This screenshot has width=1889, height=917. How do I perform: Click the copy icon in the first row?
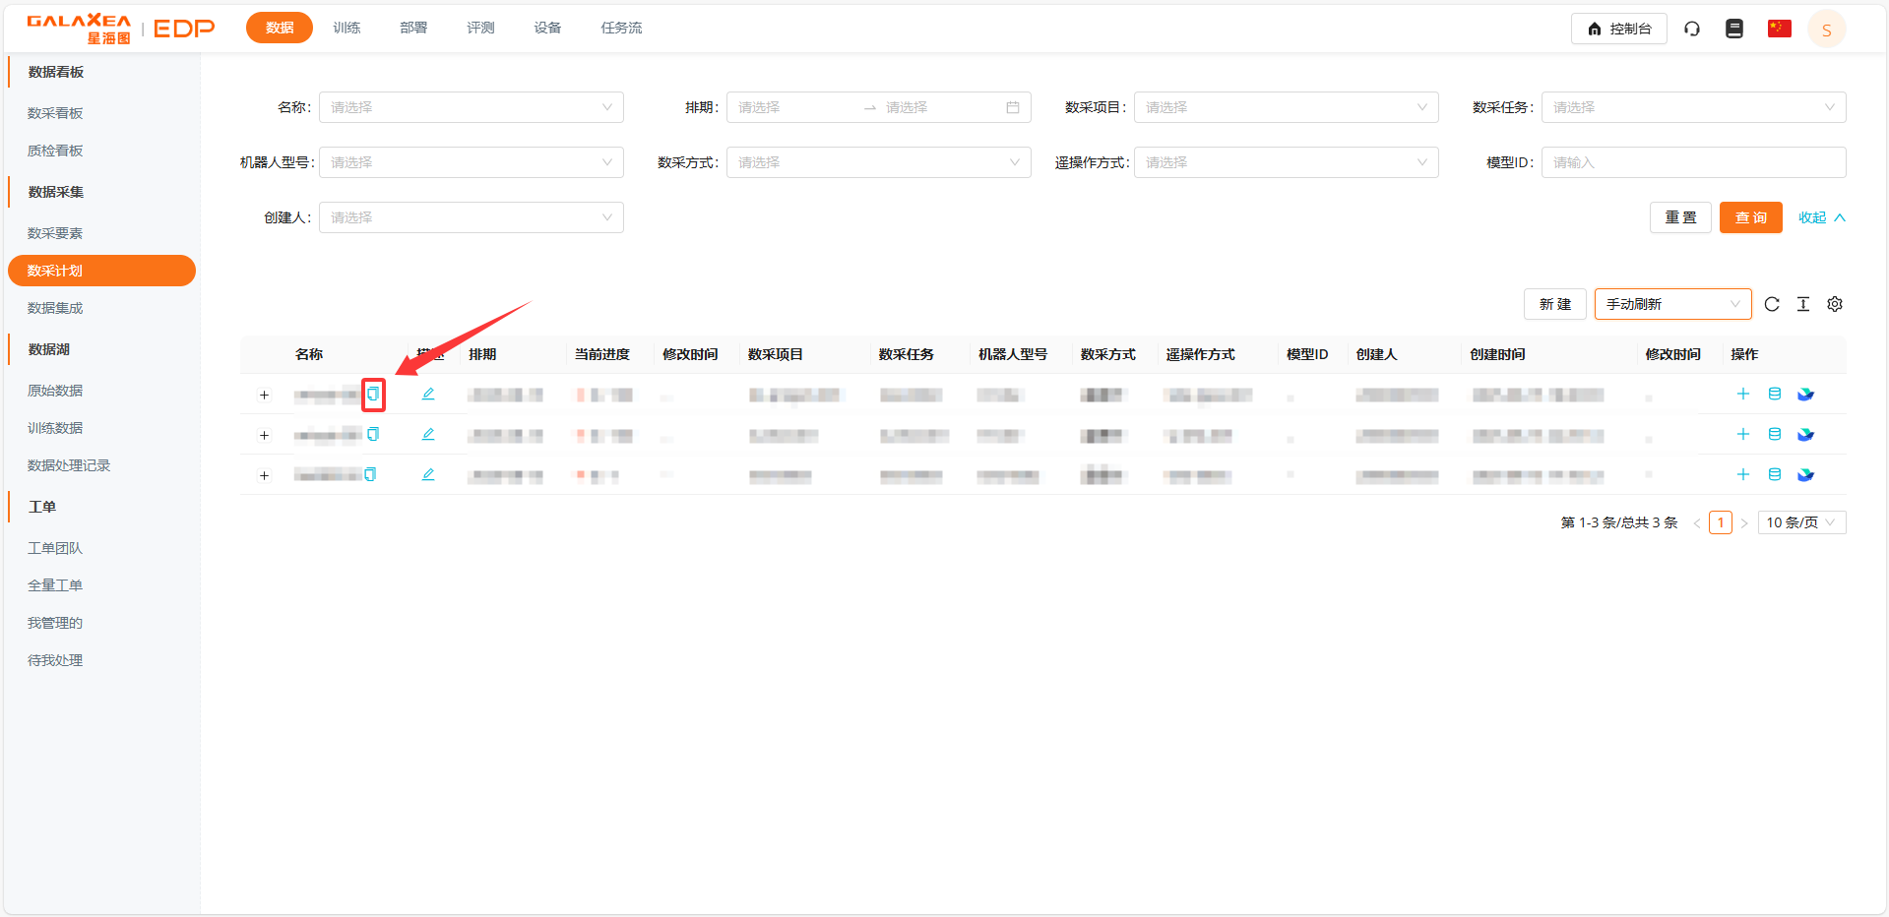tap(373, 394)
